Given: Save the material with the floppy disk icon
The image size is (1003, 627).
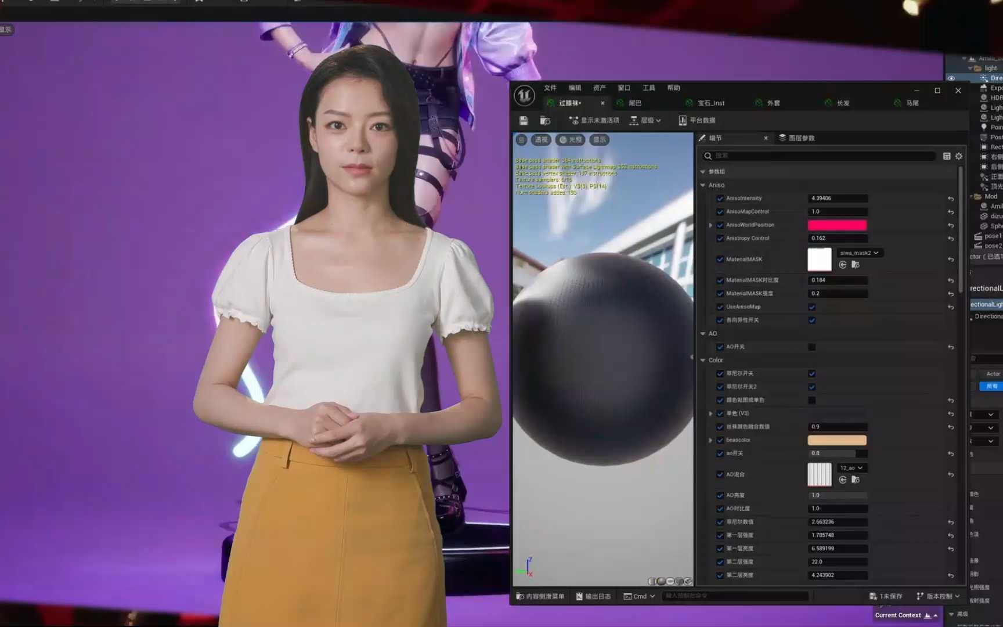Looking at the screenshot, I should pos(524,120).
